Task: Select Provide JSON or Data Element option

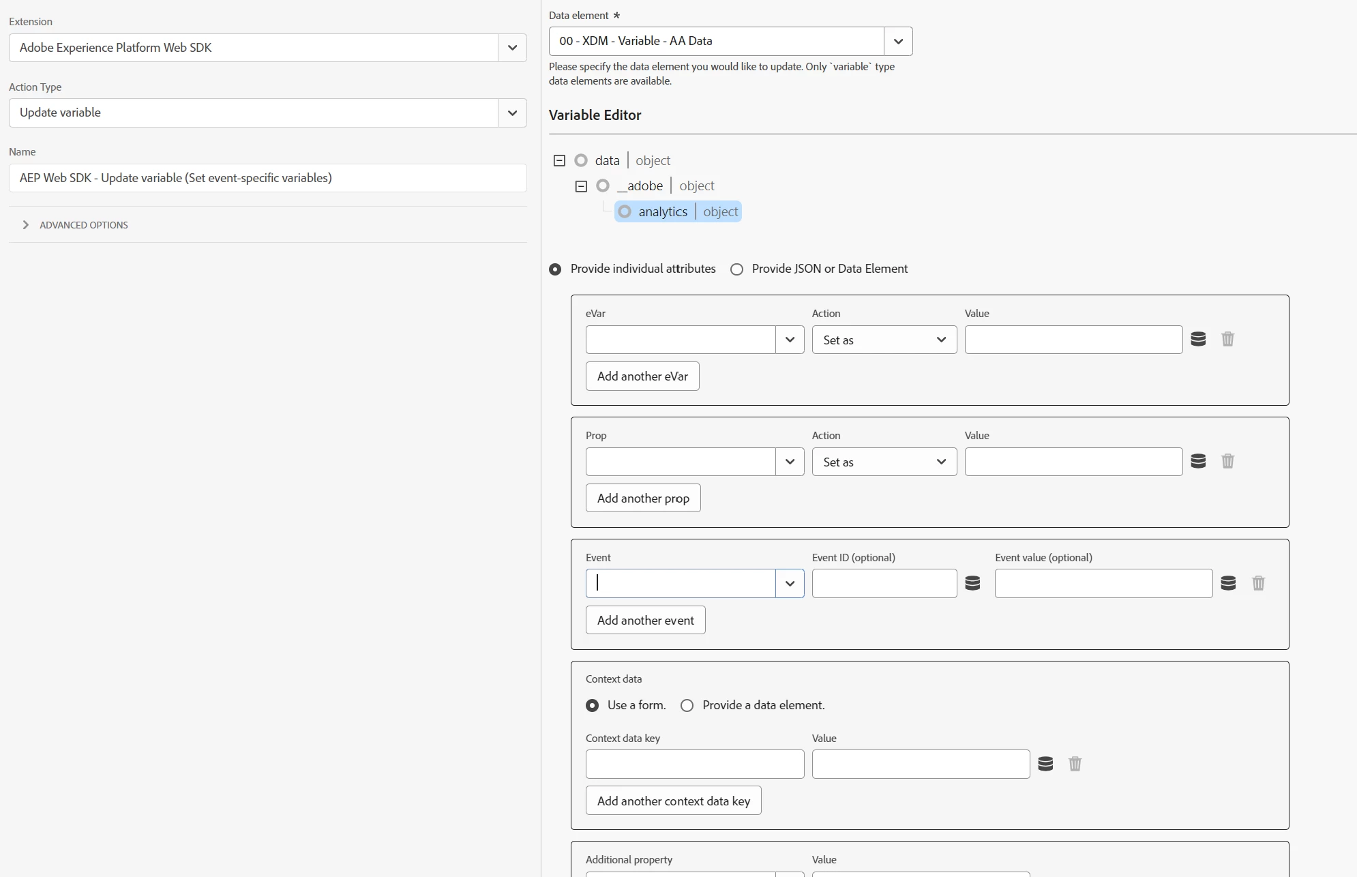Action: tap(736, 269)
